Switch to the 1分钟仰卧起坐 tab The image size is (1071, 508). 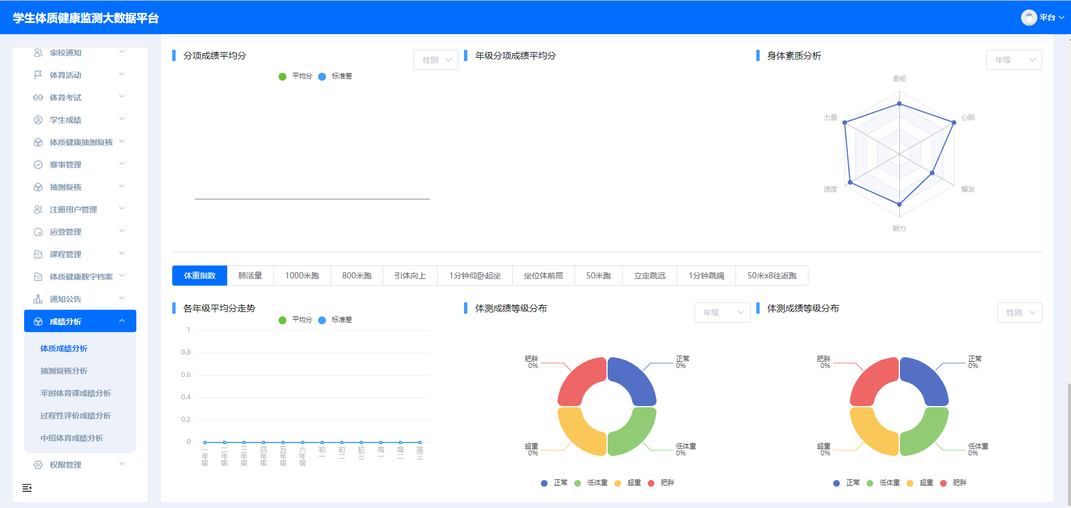475,276
